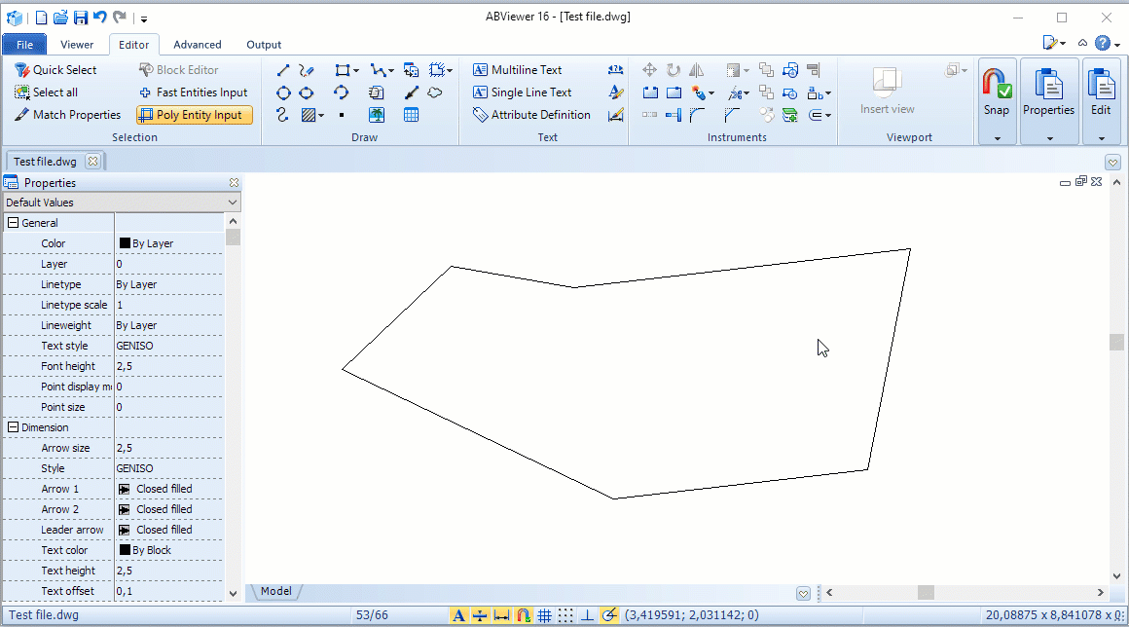Toggle orthogonal mode in status bar

(588, 614)
